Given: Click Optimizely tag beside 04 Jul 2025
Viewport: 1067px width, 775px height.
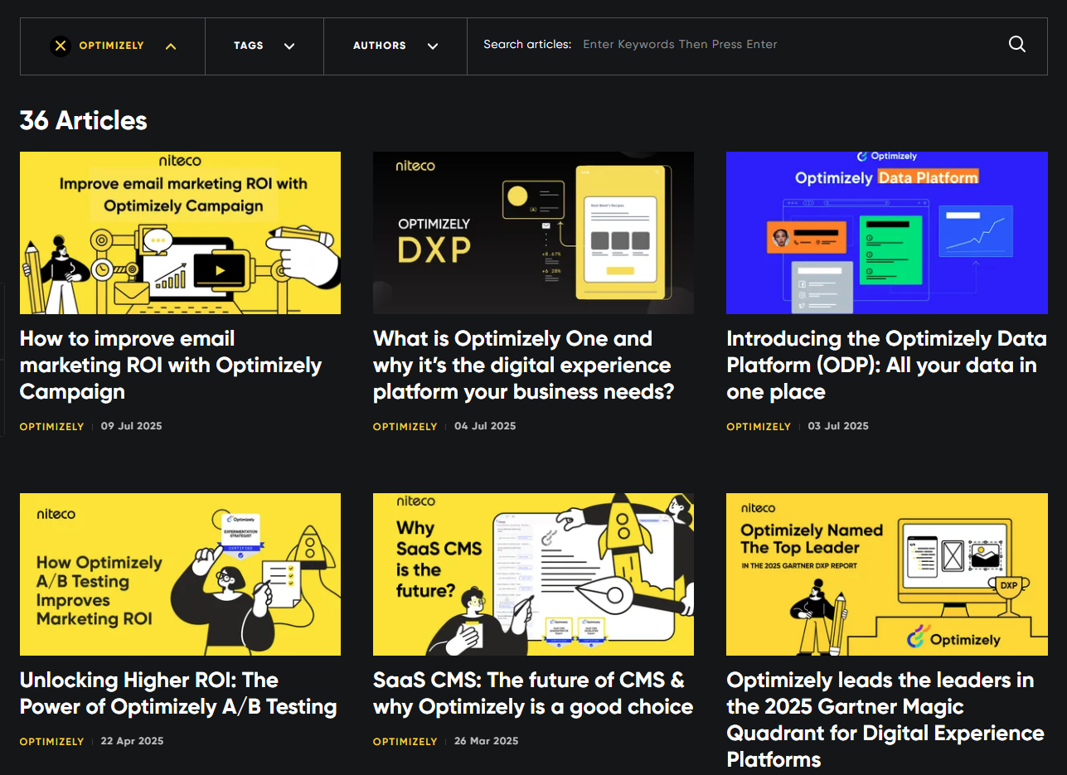Looking at the screenshot, I should [x=405, y=427].
